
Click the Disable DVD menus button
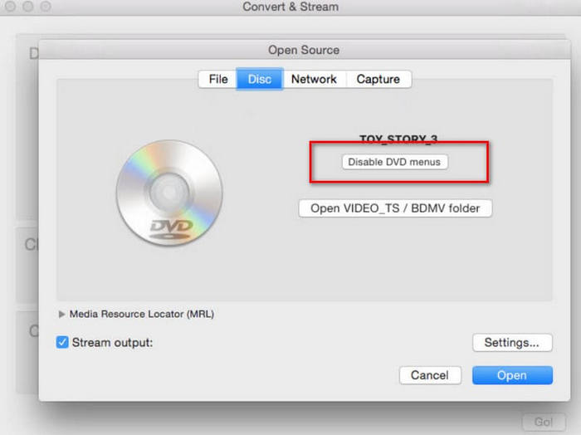[394, 162]
